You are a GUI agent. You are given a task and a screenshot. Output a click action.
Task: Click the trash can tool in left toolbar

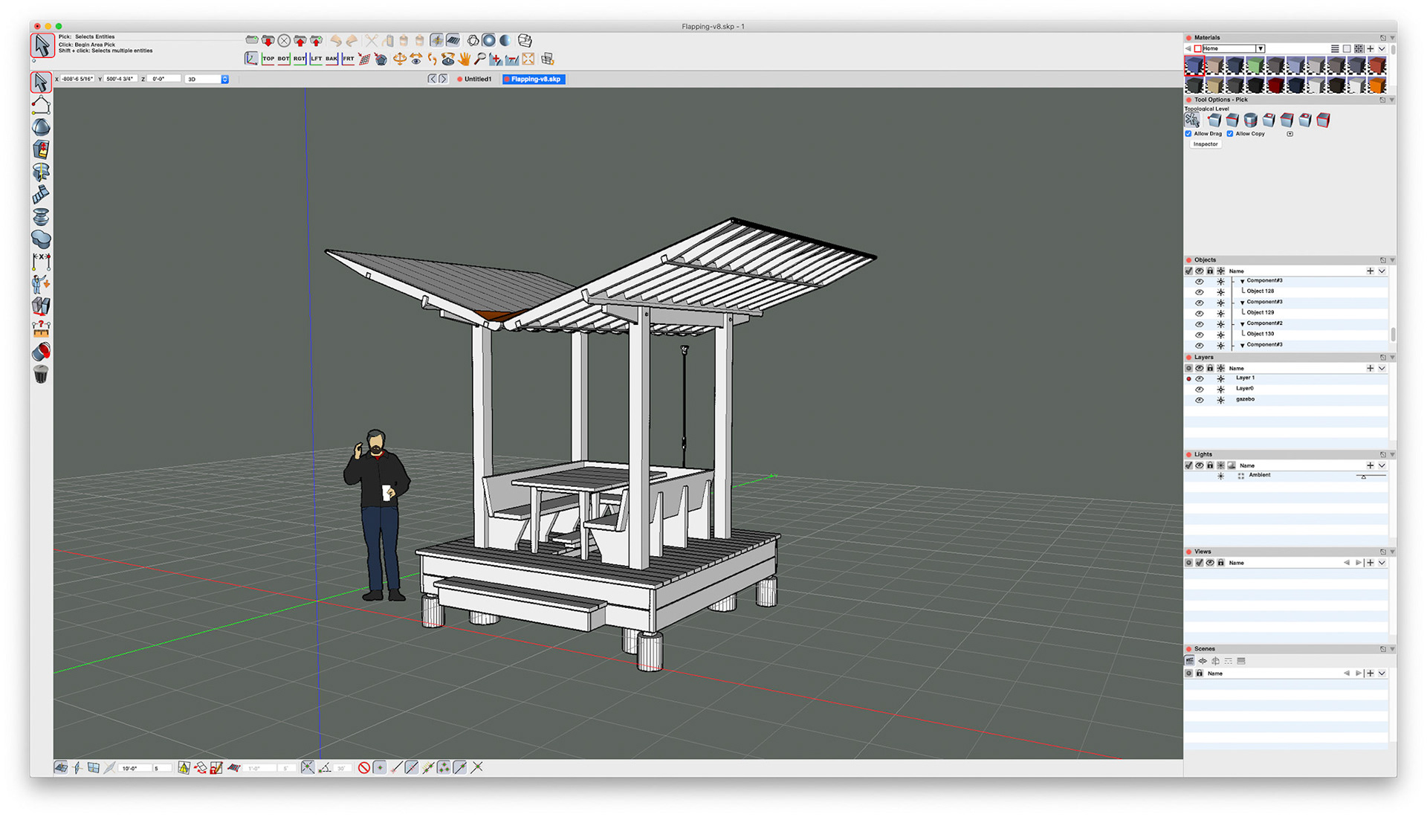pyautogui.click(x=41, y=374)
